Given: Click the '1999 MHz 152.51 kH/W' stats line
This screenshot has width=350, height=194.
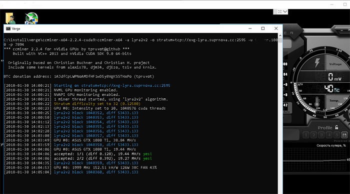Looking at the screenshot, I should click(x=80, y=168).
